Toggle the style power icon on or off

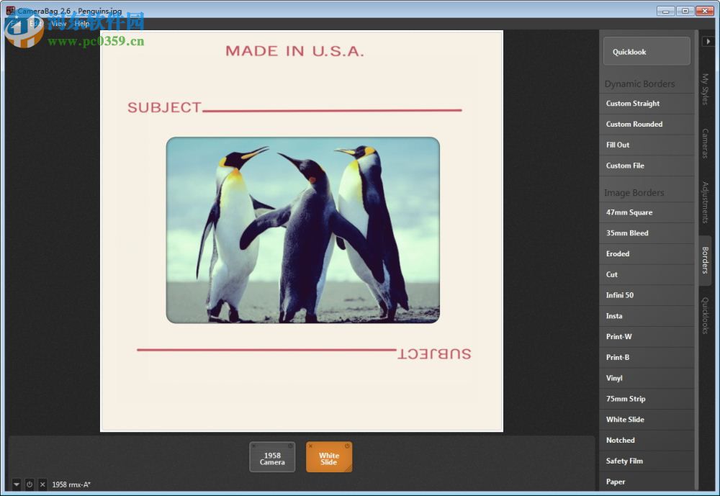coord(30,484)
